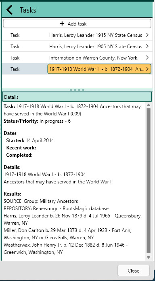Click the Task label in the Warren County row

[15, 58]
